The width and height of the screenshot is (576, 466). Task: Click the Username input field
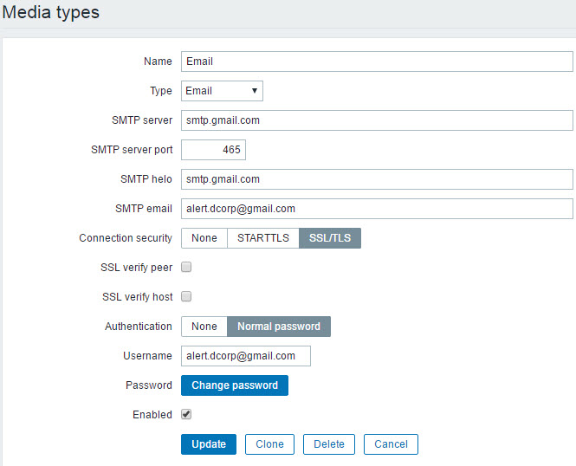click(x=246, y=356)
